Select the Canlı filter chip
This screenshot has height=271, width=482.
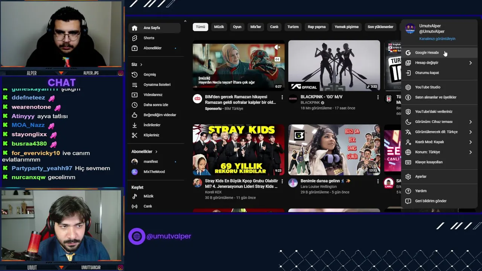pos(274,27)
